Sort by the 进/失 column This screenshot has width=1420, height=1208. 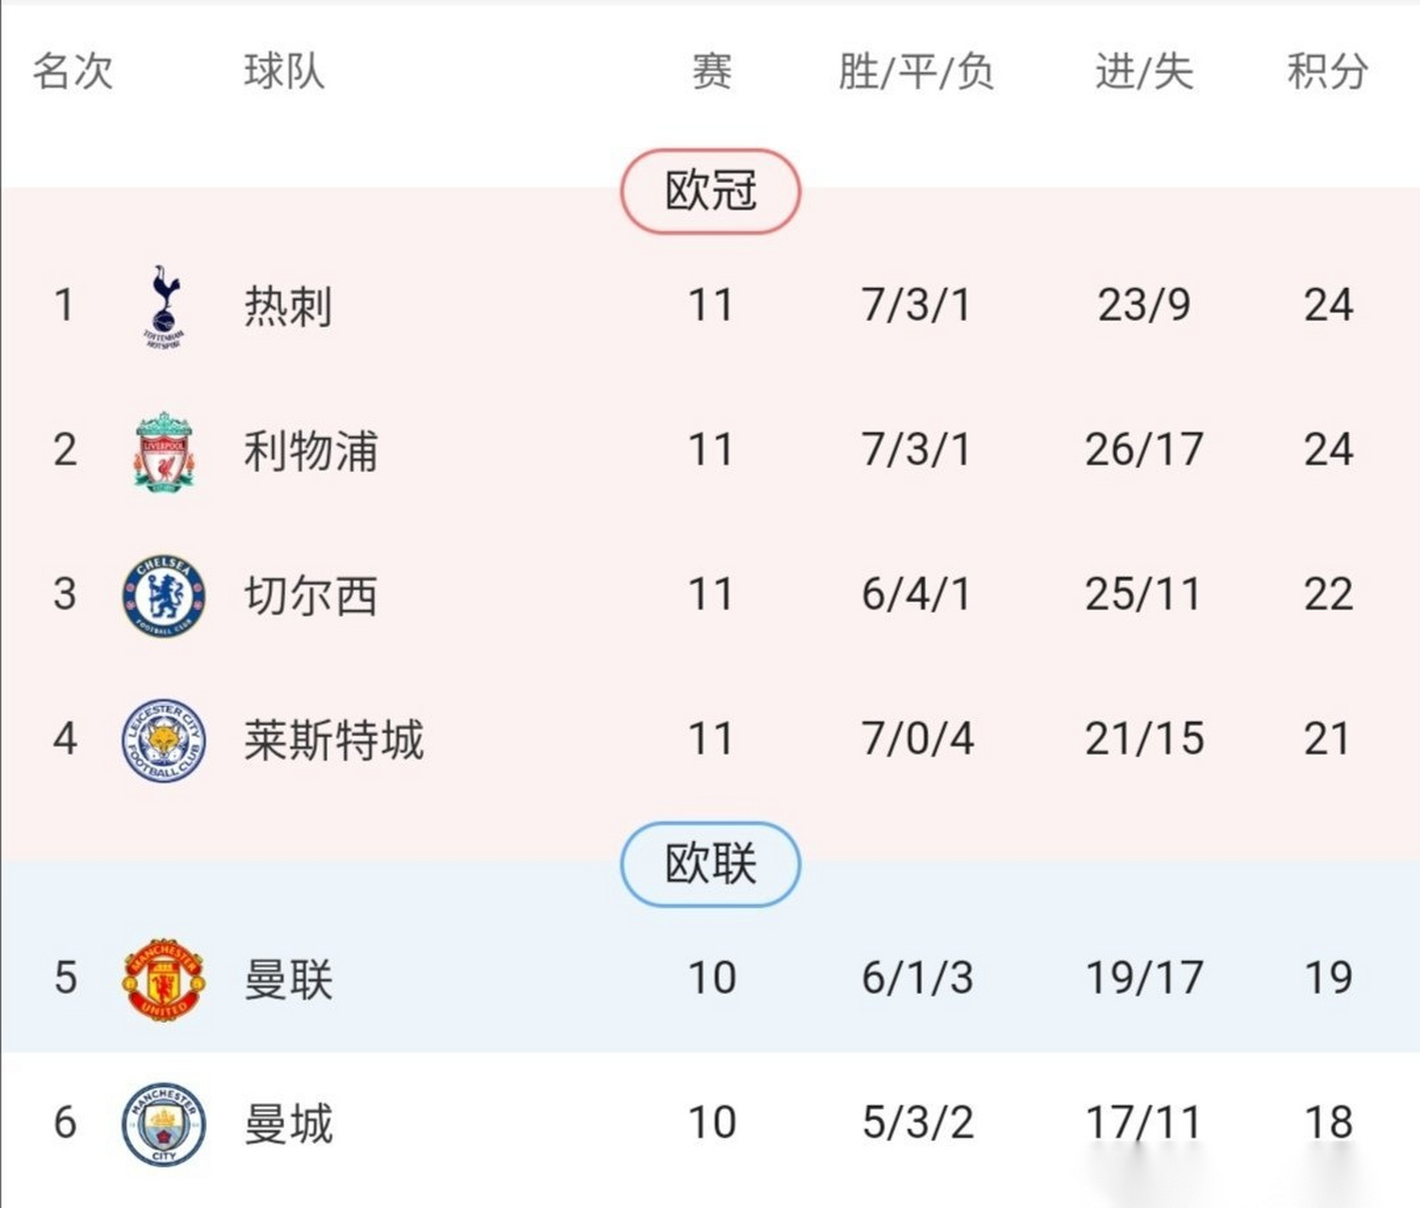(x=1142, y=74)
